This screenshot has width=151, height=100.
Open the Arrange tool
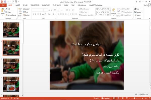[x=114, y=12]
